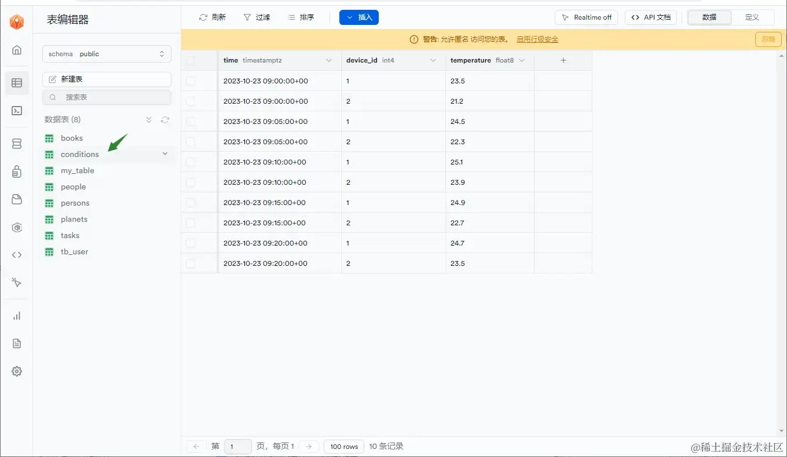
Task: Open the Authentication lock icon
Action: [17, 171]
